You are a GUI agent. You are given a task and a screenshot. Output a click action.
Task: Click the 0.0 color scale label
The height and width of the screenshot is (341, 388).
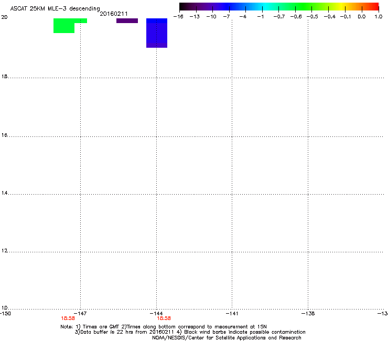[362, 17]
